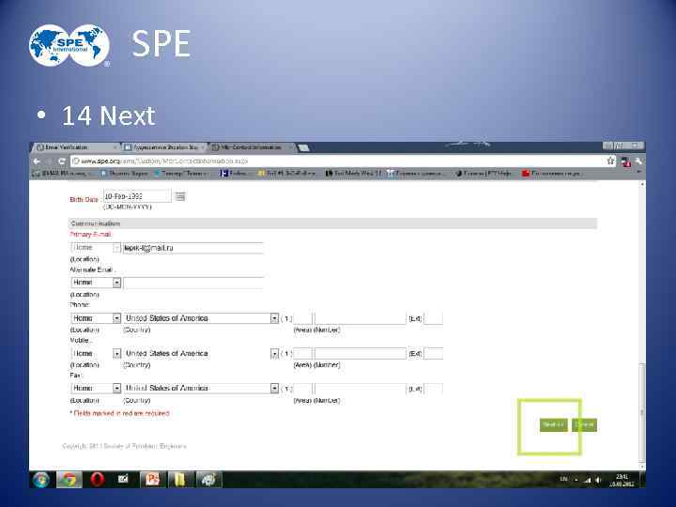Click the Chrome taskbar icon
This screenshot has height=507, width=676.
click(x=69, y=480)
